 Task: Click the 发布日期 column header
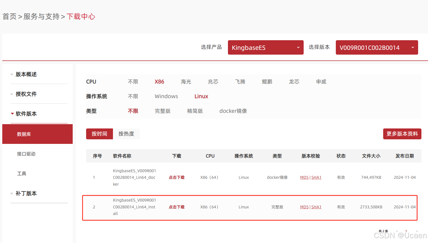pyautogui.click(x=405, y=156)
